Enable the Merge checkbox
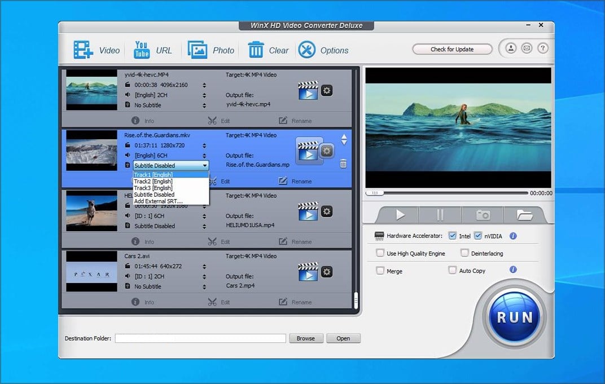605x384 pixels. coord(380,271)
